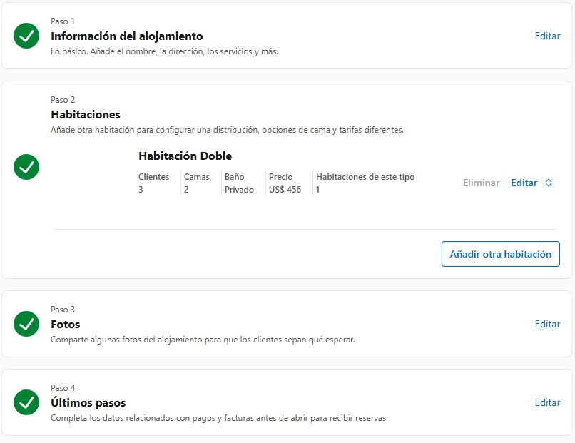Click the 'Completa los datos relacionados' description
Viewport: 575px width, 443px height.
(219, 418)
